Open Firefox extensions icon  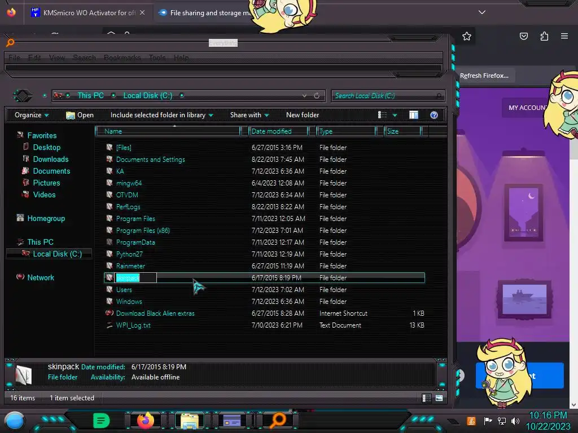544,36
